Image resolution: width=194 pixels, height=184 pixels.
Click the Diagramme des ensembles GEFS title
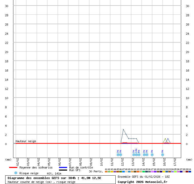point(55,178)
